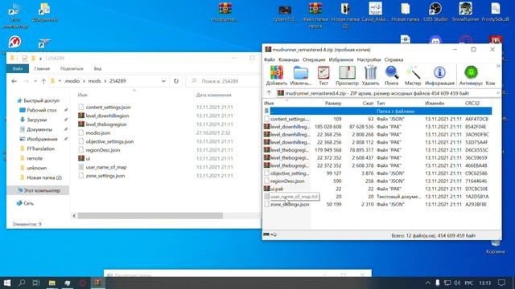
Task: Click the РУС language indicator
Action: [x=469, y=283]
